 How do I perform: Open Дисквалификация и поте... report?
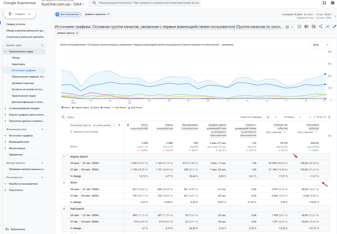coord(28,102)
